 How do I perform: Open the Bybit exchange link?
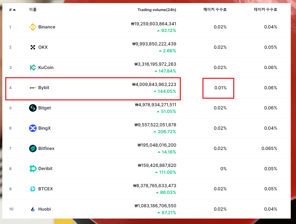click(44, 88)
